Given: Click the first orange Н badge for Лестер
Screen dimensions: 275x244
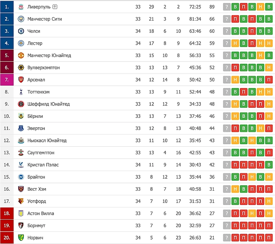Looking at the screenshot, I should 235,43.
